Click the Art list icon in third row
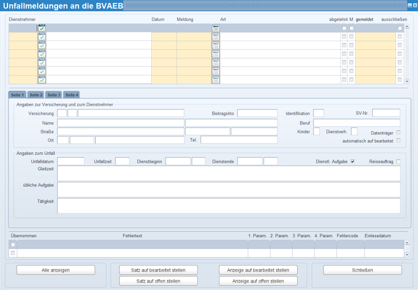 click(x=216, y=45)
